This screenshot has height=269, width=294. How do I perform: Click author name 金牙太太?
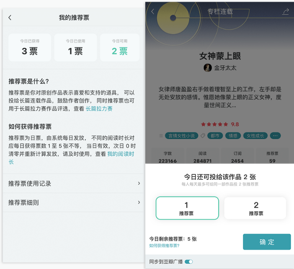225,68
